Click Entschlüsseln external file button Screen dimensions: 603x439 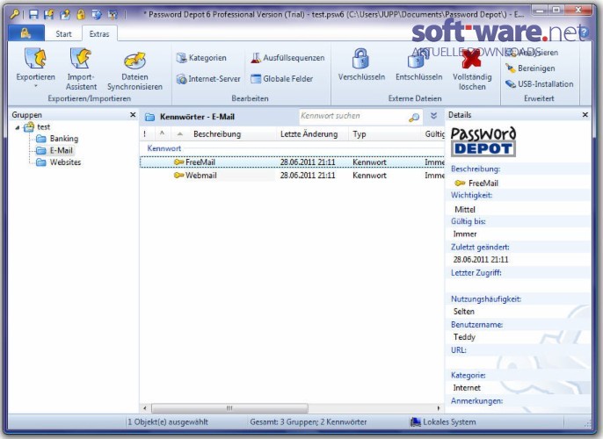point(418,64)
